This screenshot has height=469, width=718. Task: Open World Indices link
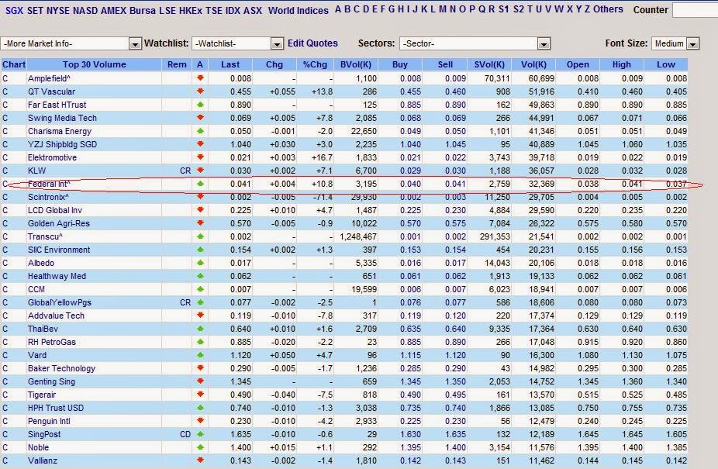[298, 10]
